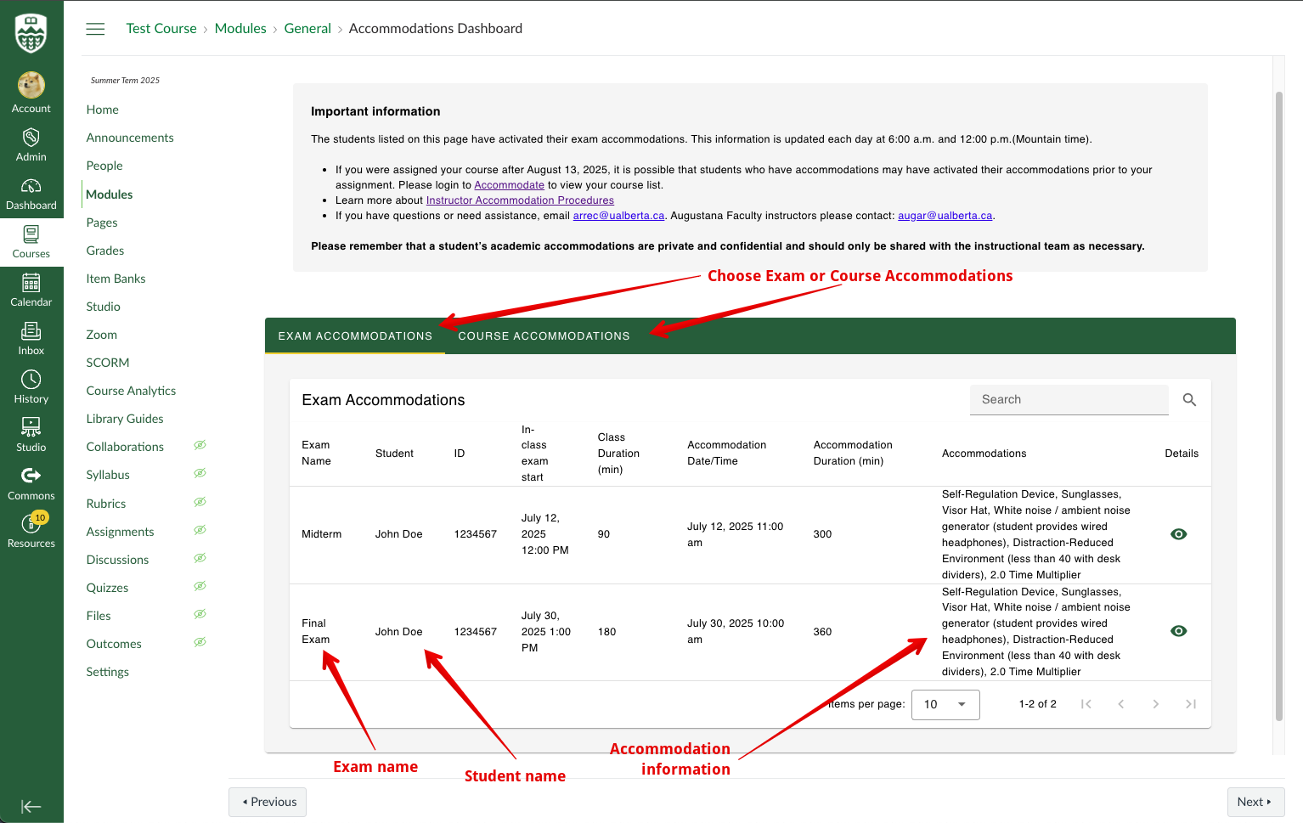
Task: Go to next page chevron in table
Action: click(1155, 704)
